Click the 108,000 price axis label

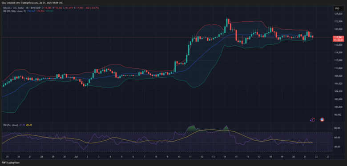click(339, 76)
